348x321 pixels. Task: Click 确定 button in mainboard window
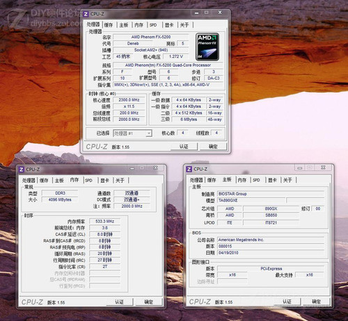click(317, 302)
